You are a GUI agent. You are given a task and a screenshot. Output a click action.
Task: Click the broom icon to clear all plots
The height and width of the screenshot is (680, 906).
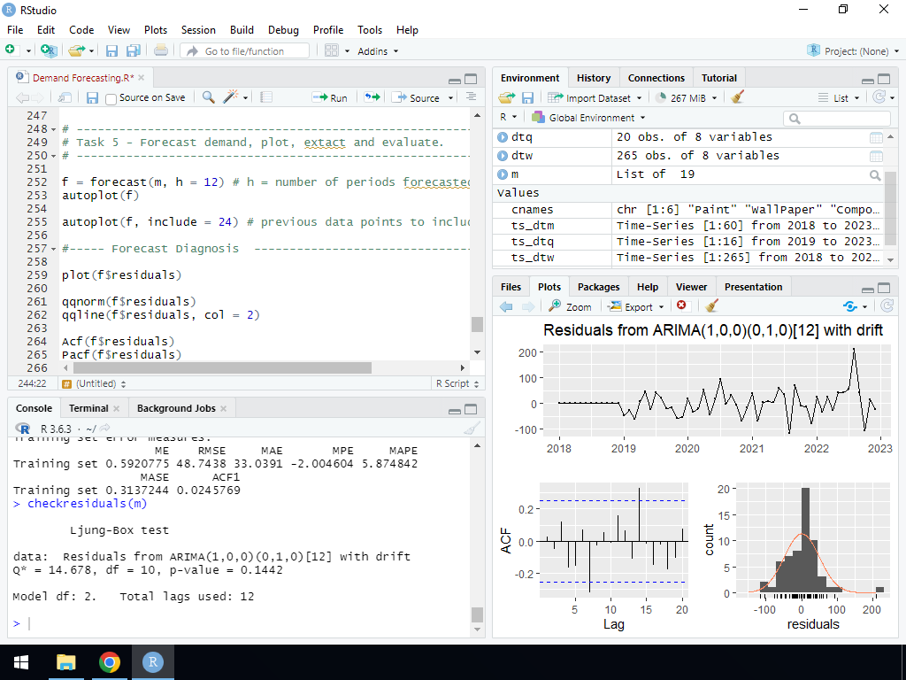(712, 306)
